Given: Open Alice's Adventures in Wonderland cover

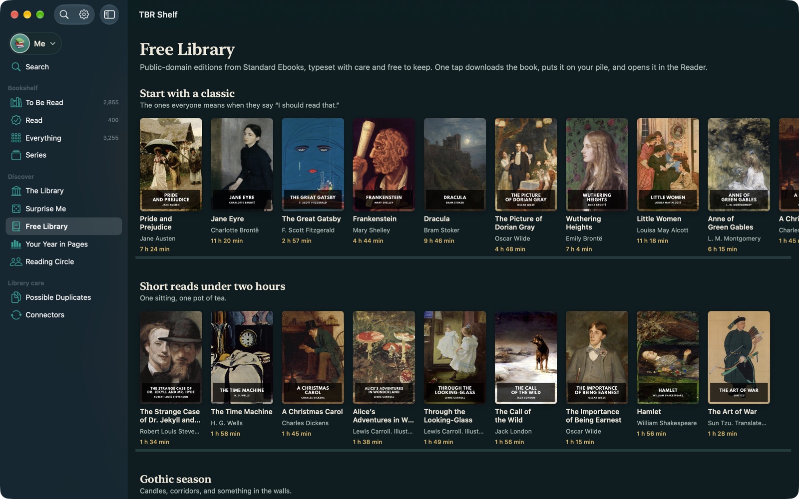Looking at the screenshot, I should click(384, 357).
